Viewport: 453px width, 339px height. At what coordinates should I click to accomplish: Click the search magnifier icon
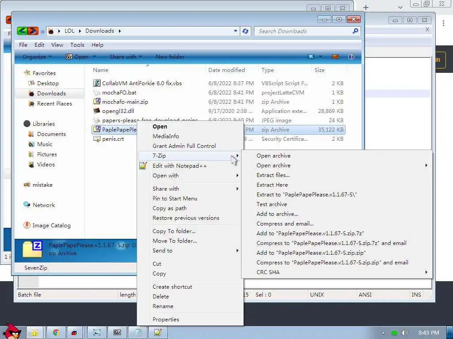tap(355, 31)
